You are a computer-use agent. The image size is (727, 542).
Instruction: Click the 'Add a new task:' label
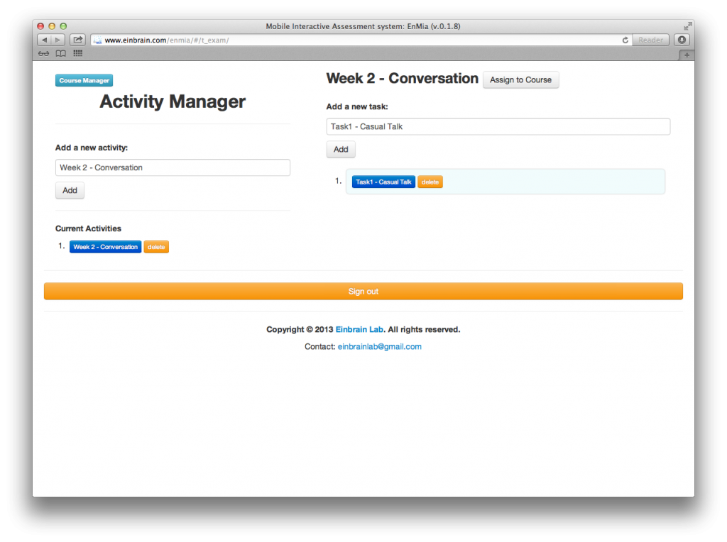[x=357, y=106]
